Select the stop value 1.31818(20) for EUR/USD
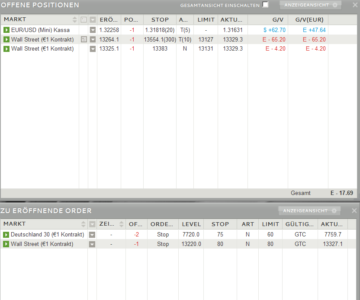The image size is (360, 300). tap(160, 30)
